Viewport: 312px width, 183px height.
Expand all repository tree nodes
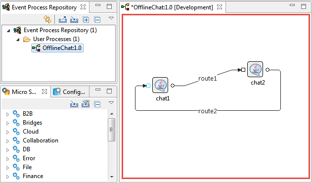coord(86,20)
